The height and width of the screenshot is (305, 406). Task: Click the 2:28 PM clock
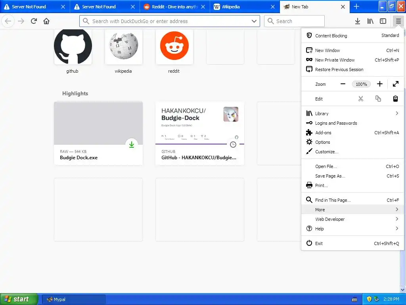(x=391, y=299)
